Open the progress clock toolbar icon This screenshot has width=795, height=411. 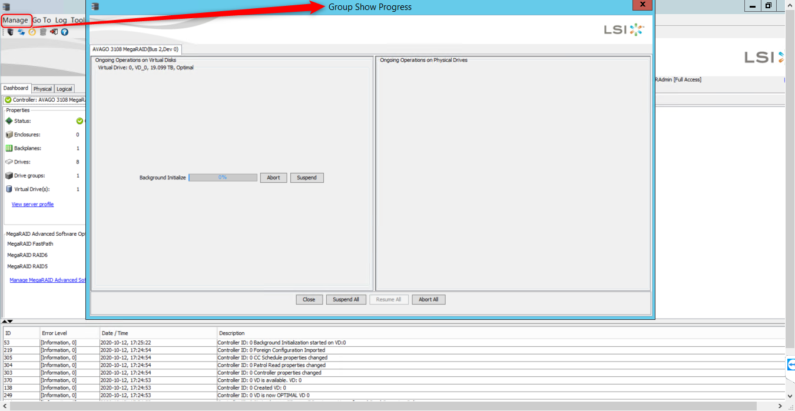pyautogui.click(x=32, y=32)
